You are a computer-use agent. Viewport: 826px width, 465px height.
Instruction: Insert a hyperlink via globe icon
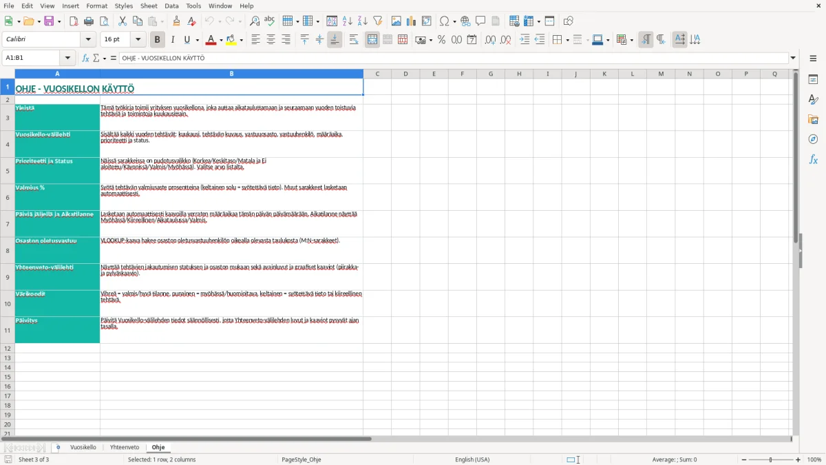coord(465,21)
